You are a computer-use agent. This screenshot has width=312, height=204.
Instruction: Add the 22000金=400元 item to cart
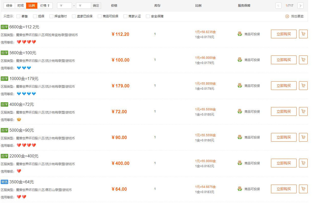[x=303, y=163]
